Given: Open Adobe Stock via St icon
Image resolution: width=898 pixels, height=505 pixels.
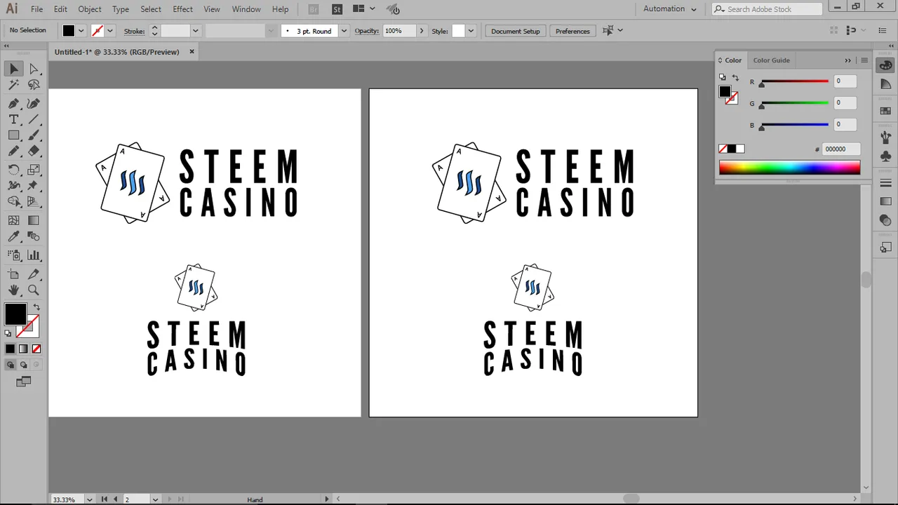Looking at the screenshot, I should pyautogui.click(x=337, y=9).
